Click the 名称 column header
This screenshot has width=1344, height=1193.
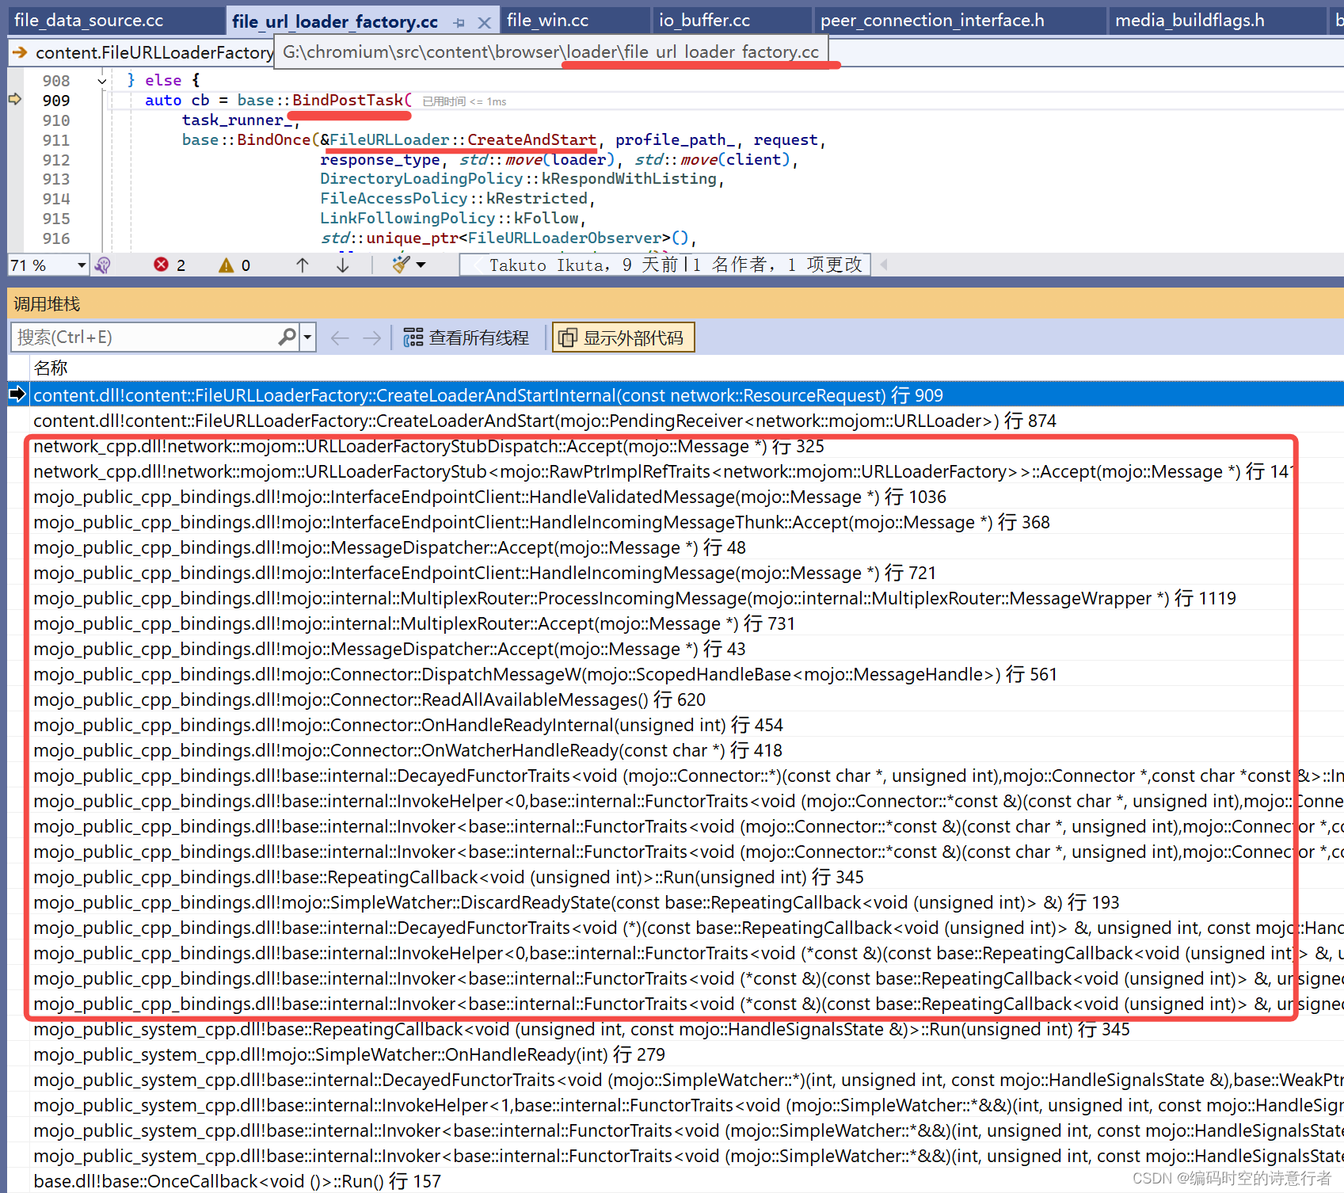pos(51,368)
